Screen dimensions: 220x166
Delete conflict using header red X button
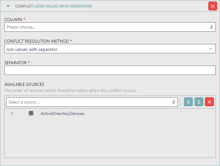(x=212, y=6)
